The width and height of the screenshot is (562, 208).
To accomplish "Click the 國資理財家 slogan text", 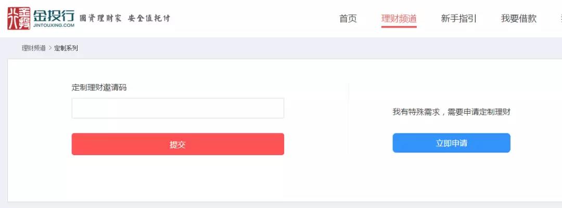I will point(100,18).
